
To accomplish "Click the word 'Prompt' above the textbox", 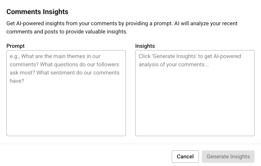I will click(x=15, y=46).
